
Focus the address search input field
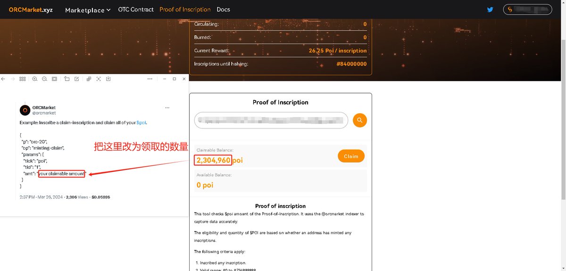[x=271, y=120]
